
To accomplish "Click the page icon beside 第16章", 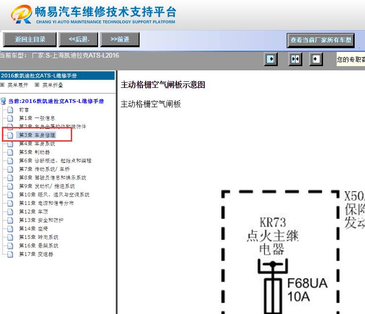I will [10, 246].
